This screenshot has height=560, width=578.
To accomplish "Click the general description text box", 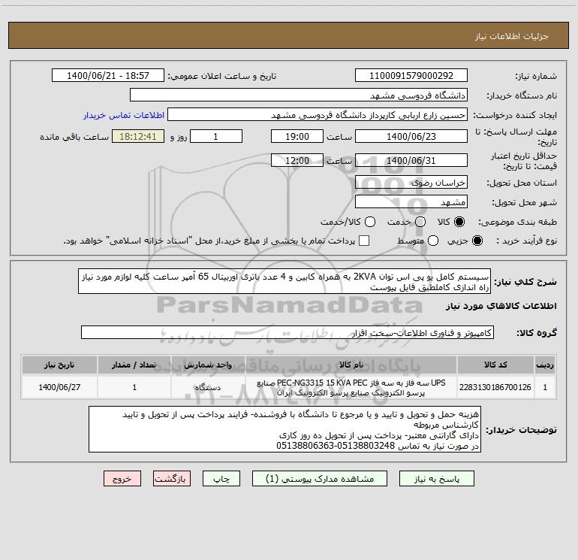I will pos(284,281).
